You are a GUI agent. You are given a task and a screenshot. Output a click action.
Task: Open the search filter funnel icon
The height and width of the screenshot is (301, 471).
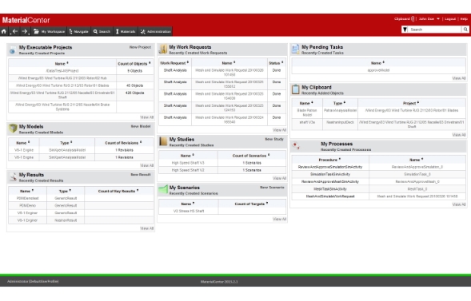[405, 30]
